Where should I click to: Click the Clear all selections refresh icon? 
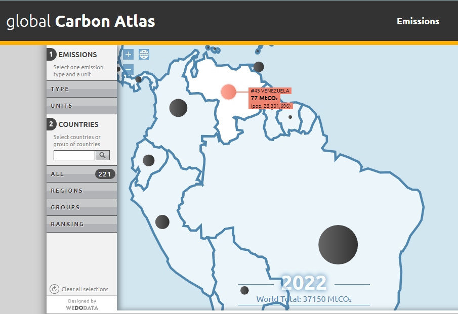coord(54,289)
